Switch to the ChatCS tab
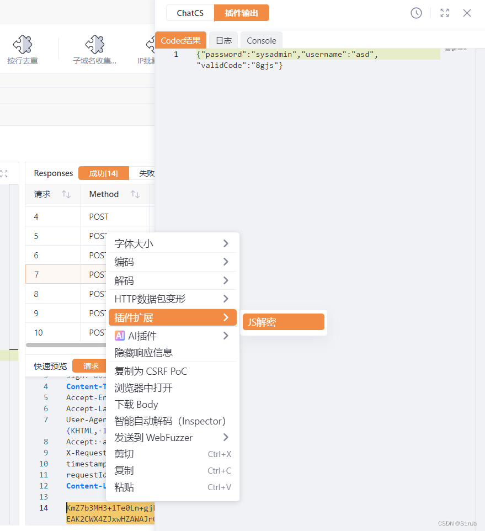The height and width of the screenshot is (531, 485). coord(190,13)
